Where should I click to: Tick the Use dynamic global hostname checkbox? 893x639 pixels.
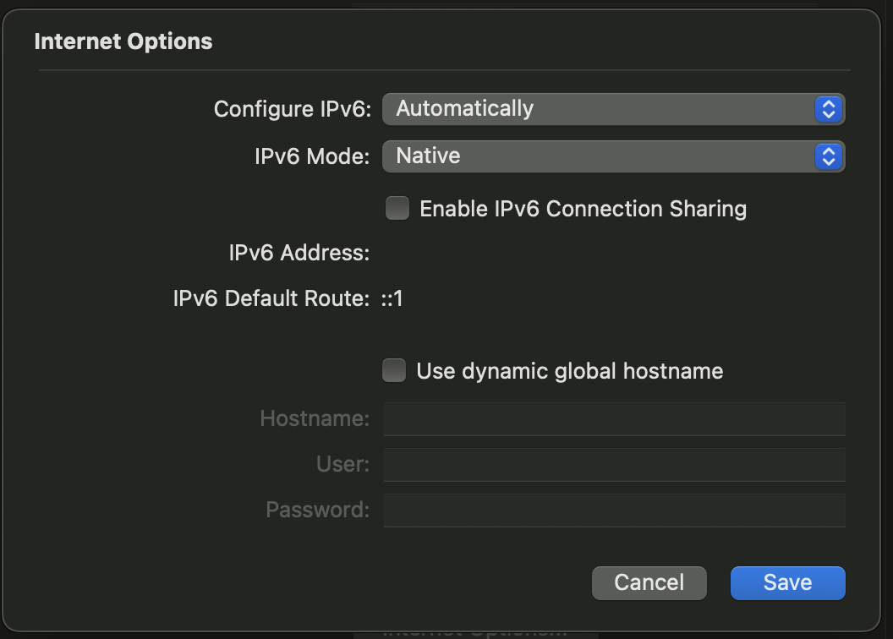[x=394, y=371]
